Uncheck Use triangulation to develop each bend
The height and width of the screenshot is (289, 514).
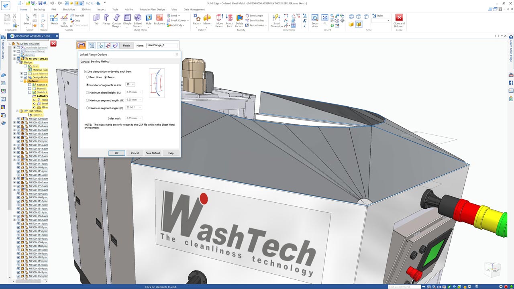coord(86,71)
